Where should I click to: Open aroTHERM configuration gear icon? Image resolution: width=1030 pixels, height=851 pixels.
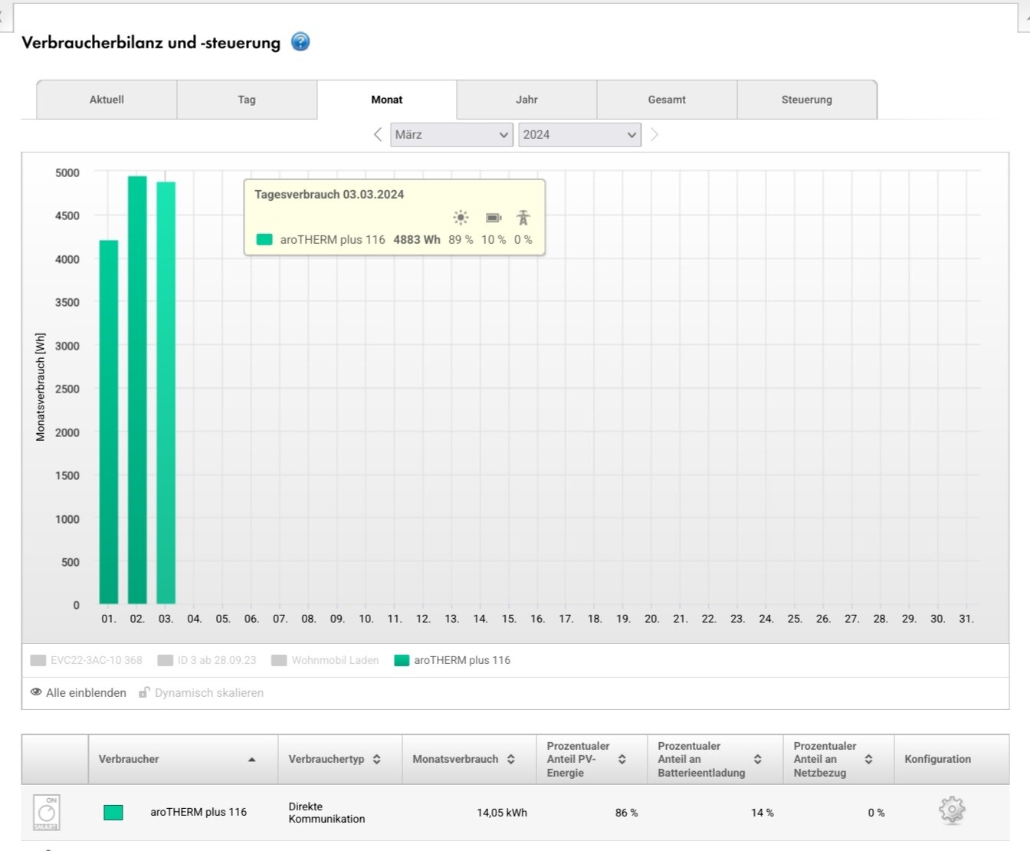[951, 810]
